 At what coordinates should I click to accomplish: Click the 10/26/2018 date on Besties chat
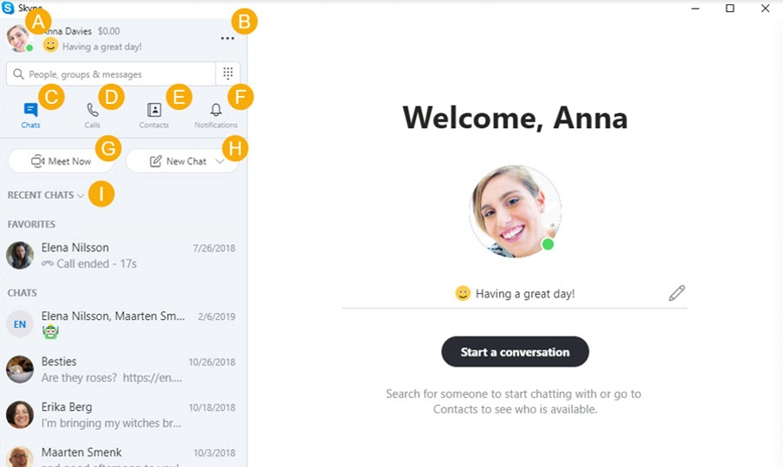212,362
